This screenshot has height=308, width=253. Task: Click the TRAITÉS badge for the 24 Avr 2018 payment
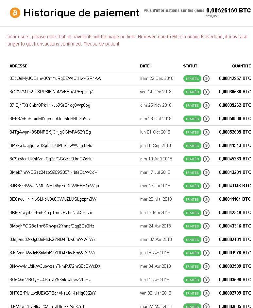tap(192, 226)
